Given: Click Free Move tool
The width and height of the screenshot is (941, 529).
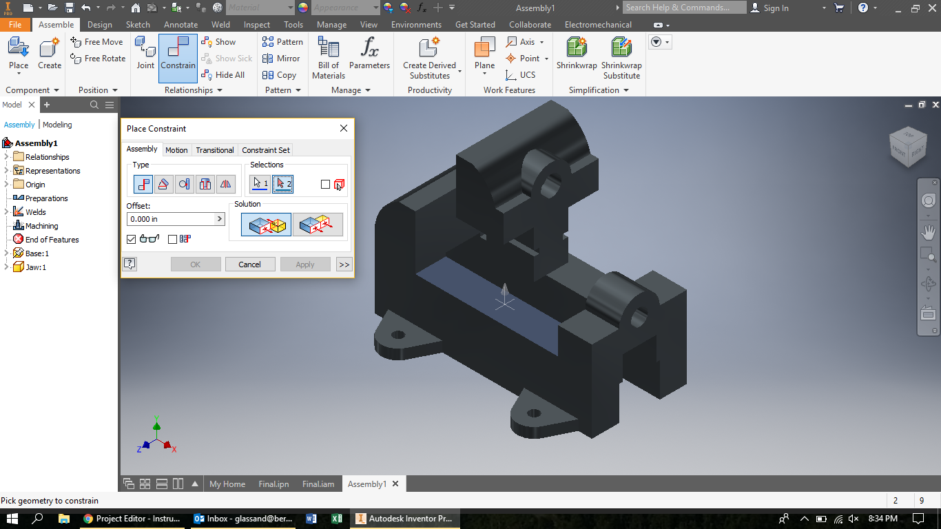Looking at the screenshot, I should pyautogui.click(x=96, y=42).
